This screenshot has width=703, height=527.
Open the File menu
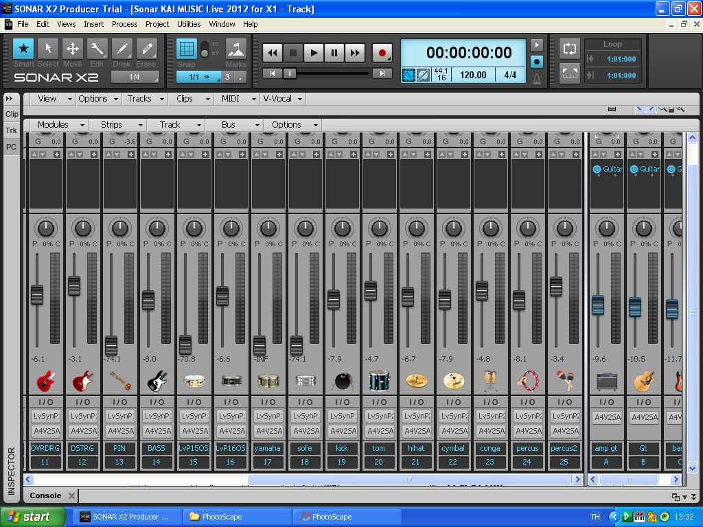[x=23, y=24]
